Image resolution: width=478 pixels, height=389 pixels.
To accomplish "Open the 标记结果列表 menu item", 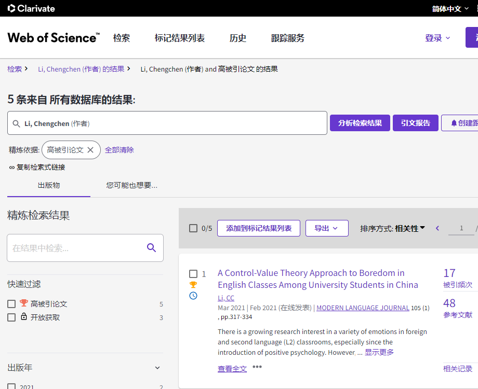I will (x=180, y=38).
